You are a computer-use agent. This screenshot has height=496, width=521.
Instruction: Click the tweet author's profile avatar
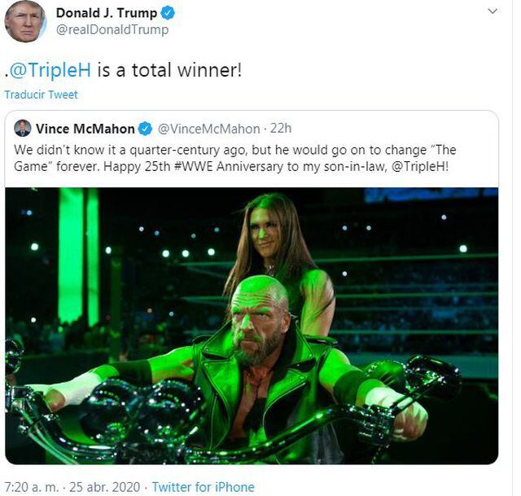click(x=25, y=21)
